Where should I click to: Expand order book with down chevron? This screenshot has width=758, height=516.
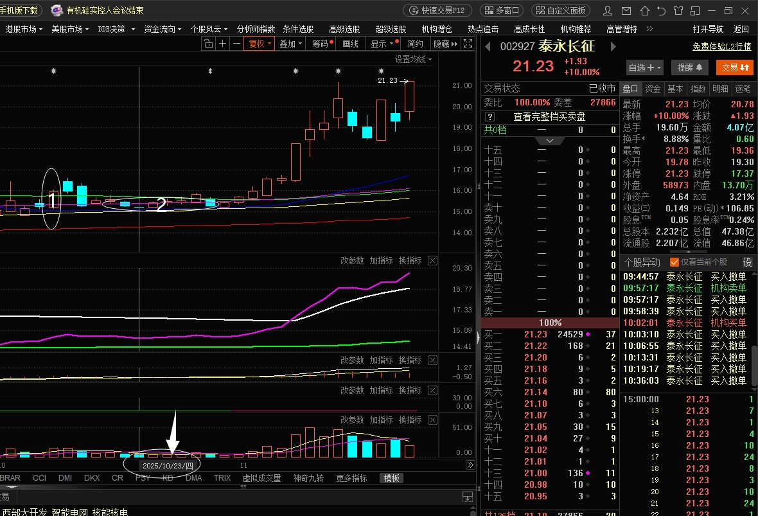pyautogui.click(x=550, y=141)
